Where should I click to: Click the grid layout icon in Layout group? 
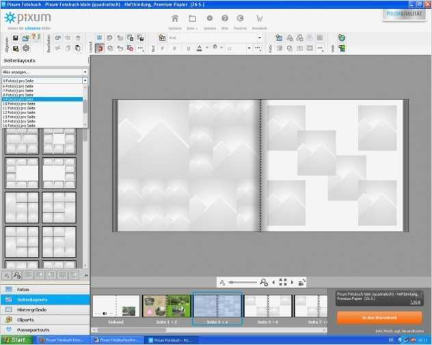click(x=100, y=38)
